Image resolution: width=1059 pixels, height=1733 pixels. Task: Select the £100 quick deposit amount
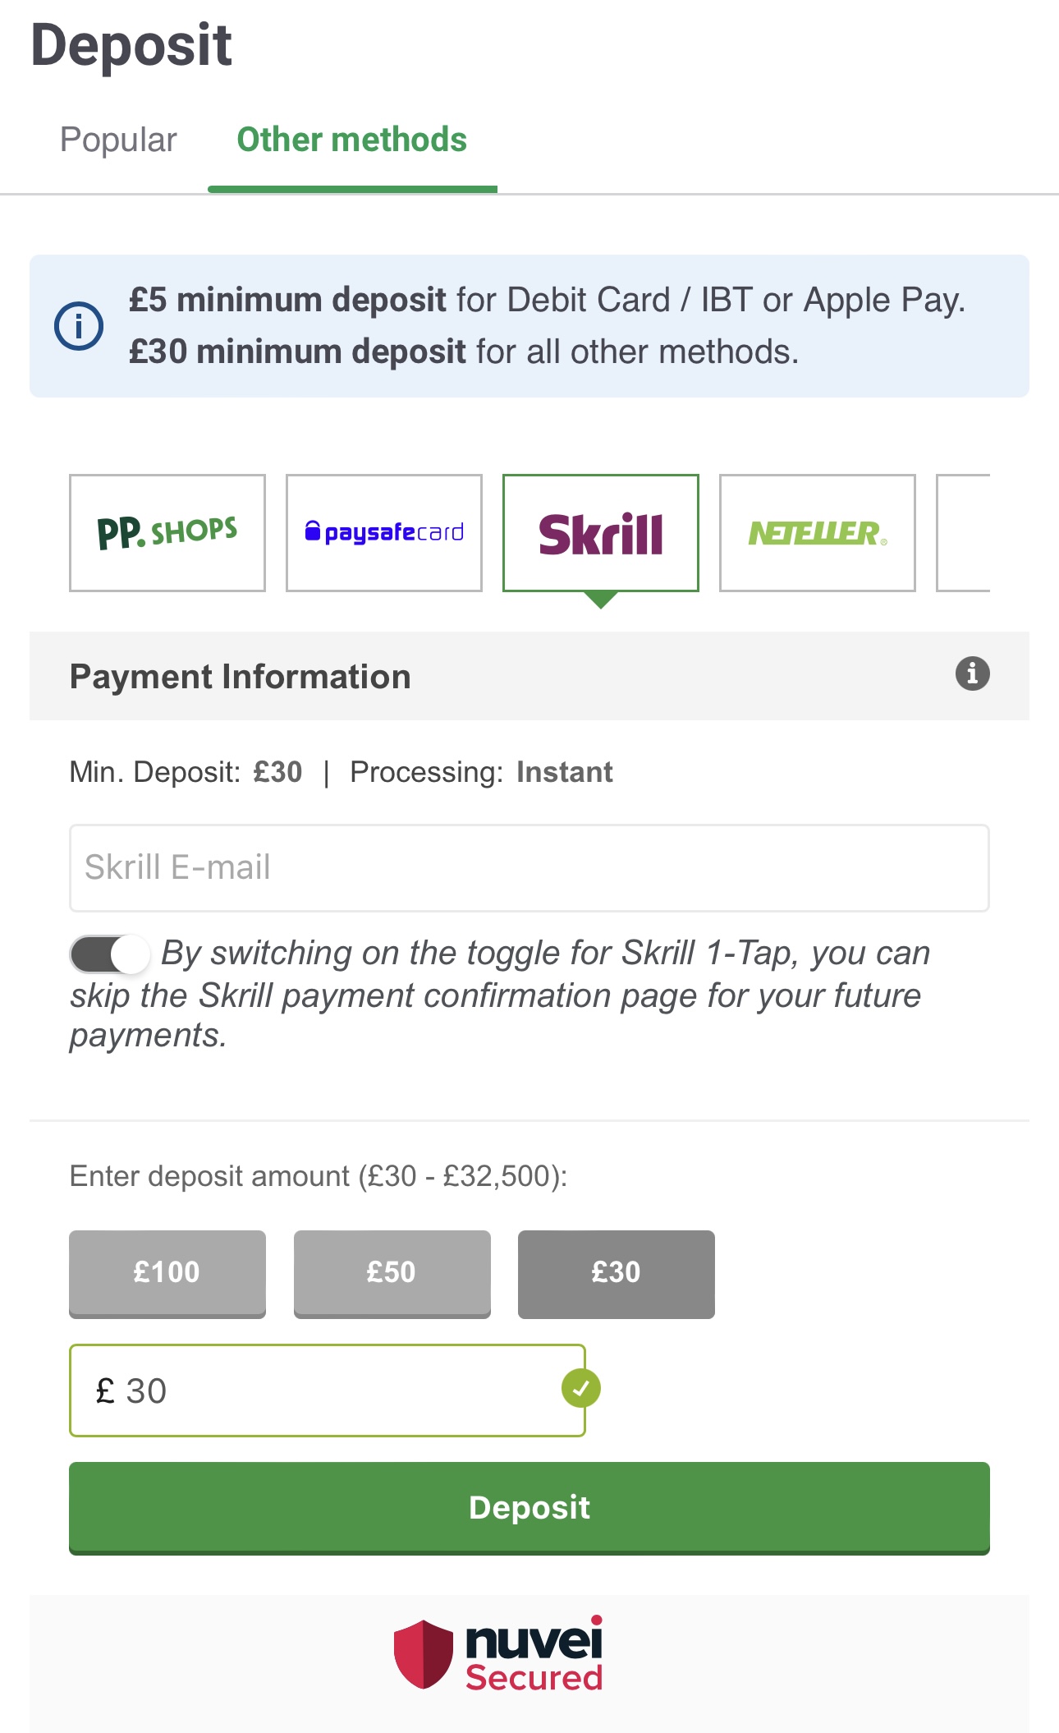tap(167, 1273)
